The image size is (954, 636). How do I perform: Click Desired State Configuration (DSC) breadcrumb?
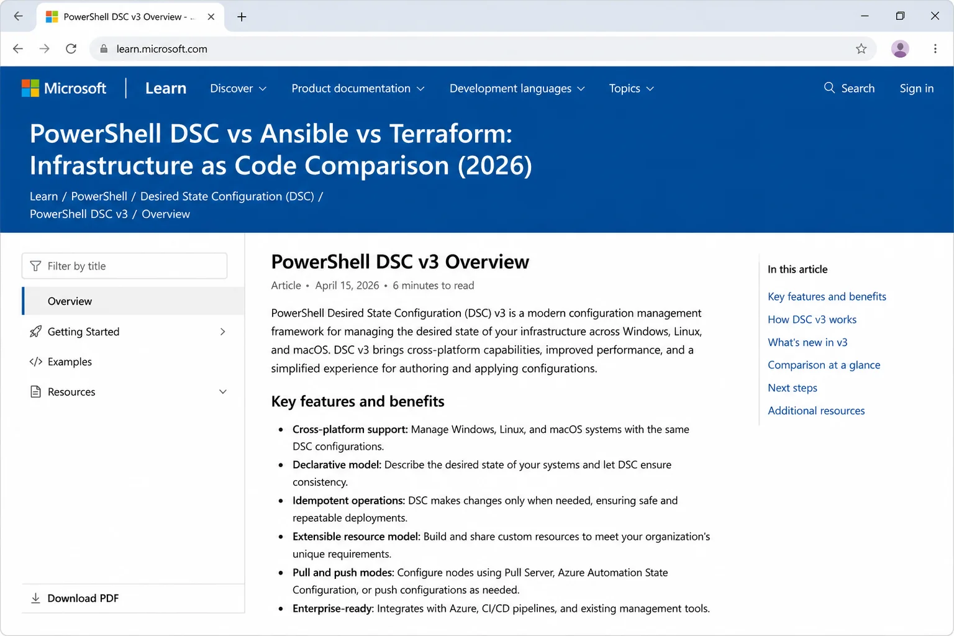coord(227,196)
